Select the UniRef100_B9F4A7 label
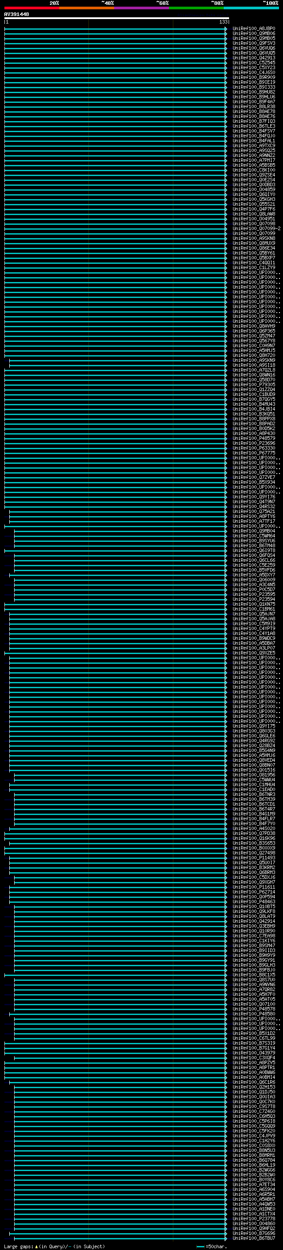Image resolution: width=283 pixels, height=1250 pixels. (x=253, y=102)
